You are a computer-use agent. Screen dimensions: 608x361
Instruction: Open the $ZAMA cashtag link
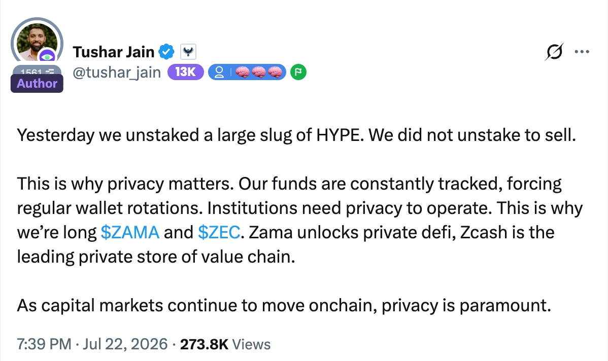point(130,232)
